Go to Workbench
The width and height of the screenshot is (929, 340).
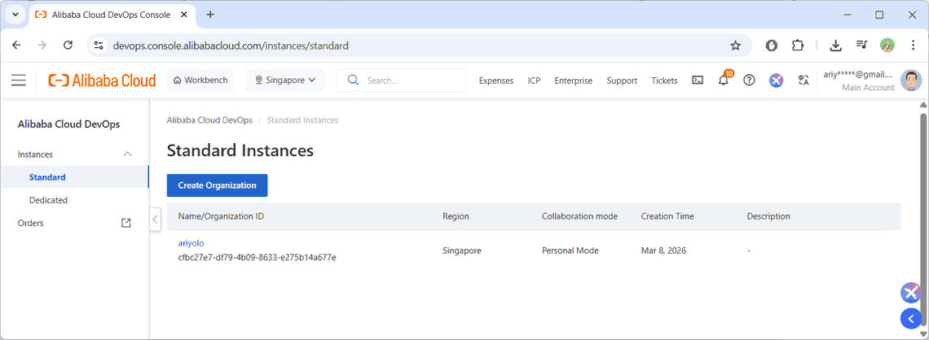[x=200, y=81]
